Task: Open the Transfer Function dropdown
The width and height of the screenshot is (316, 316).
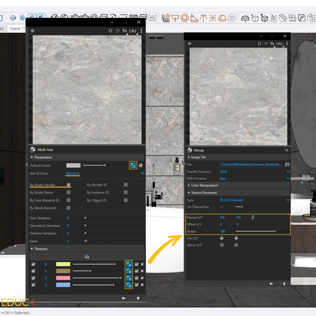Action: tap(288, 172)
